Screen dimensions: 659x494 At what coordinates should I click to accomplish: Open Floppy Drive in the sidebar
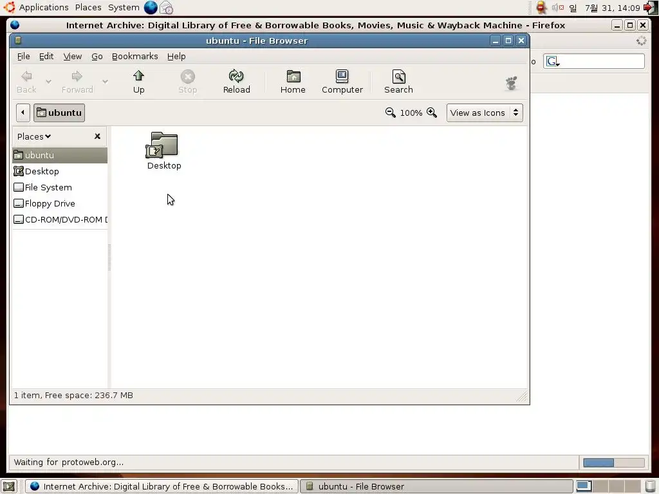point(60,203)
